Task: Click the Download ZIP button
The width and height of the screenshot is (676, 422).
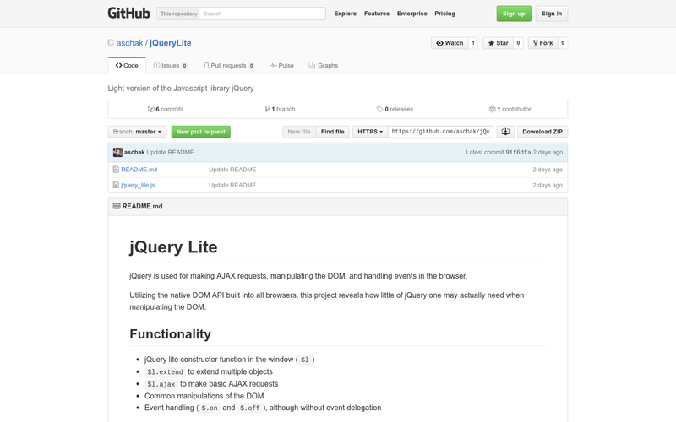Action: (x=542, y=132)
